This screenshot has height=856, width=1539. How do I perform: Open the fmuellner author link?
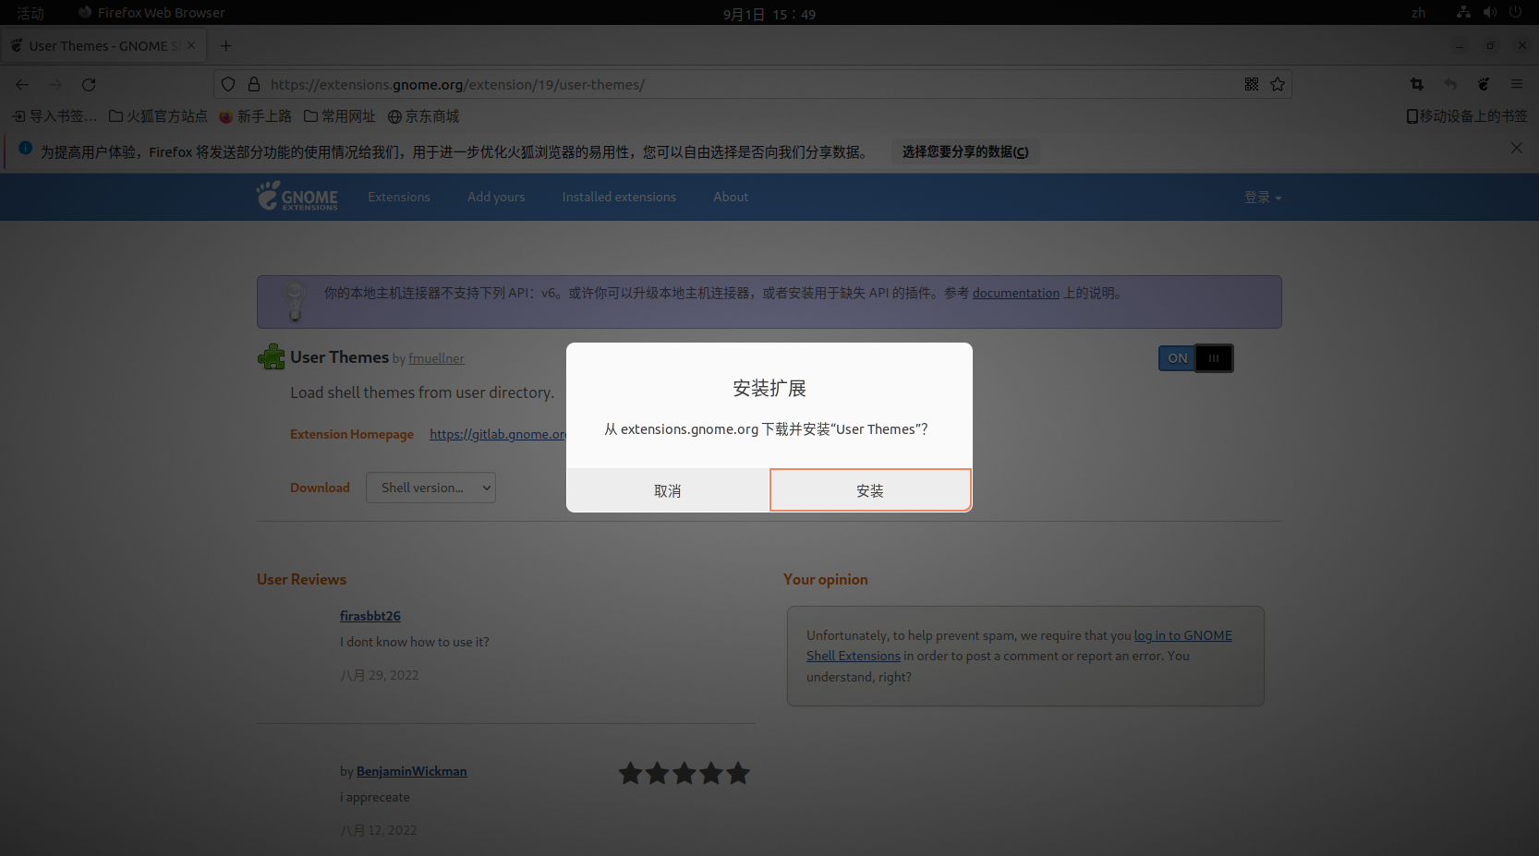pyautogui.click(x=436, y=358)
